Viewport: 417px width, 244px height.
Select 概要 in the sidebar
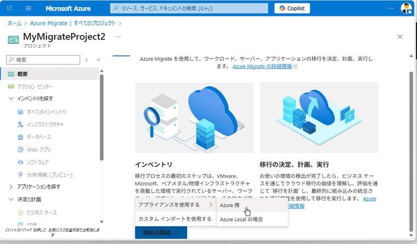click(x=49, y=74)
